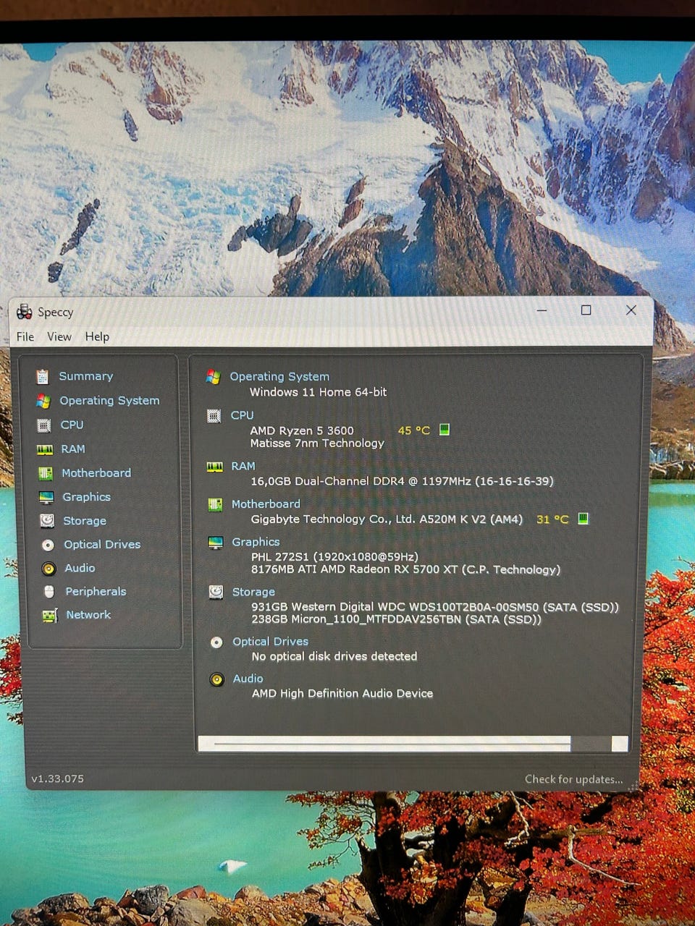The image size is (695, 926).
Task: Click the Radeon RX 5700 XT line
Action: pos(405,569)
